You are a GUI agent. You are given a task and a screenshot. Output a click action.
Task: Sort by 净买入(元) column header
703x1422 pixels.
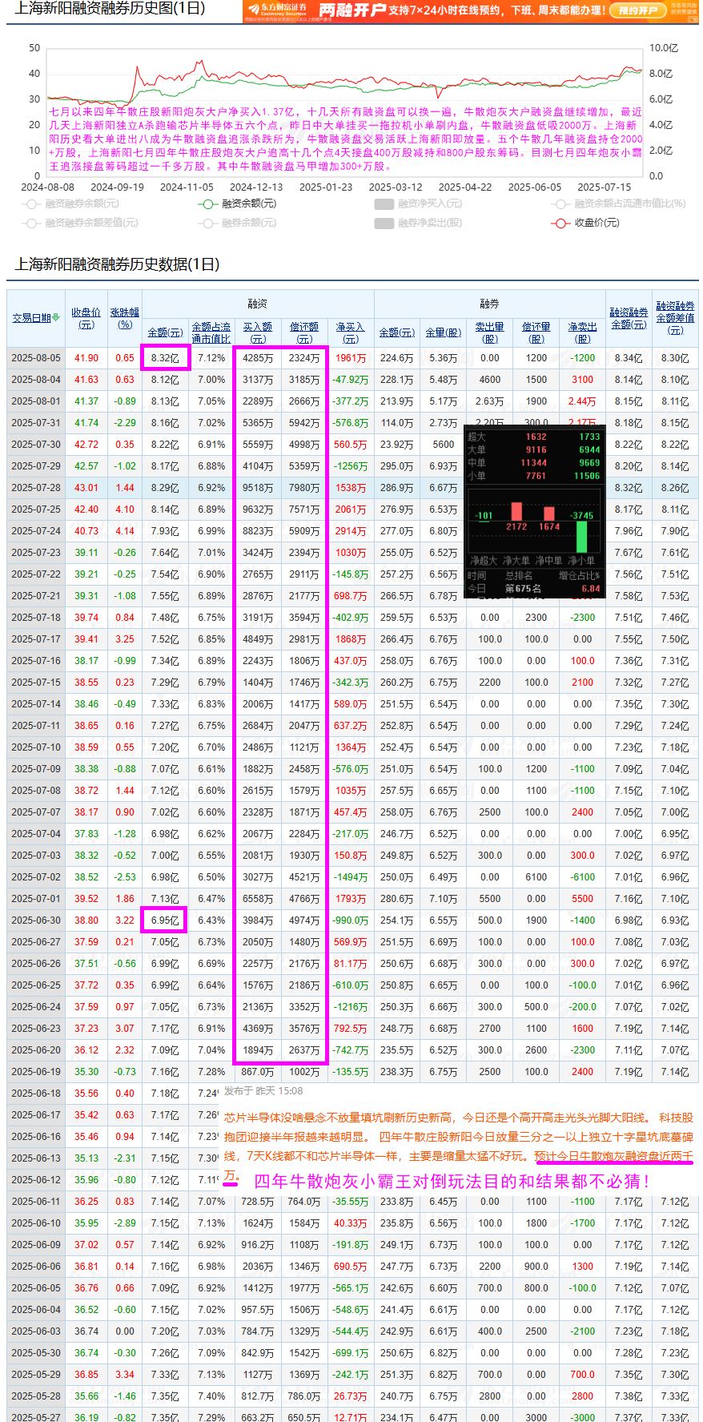[351, 332]
